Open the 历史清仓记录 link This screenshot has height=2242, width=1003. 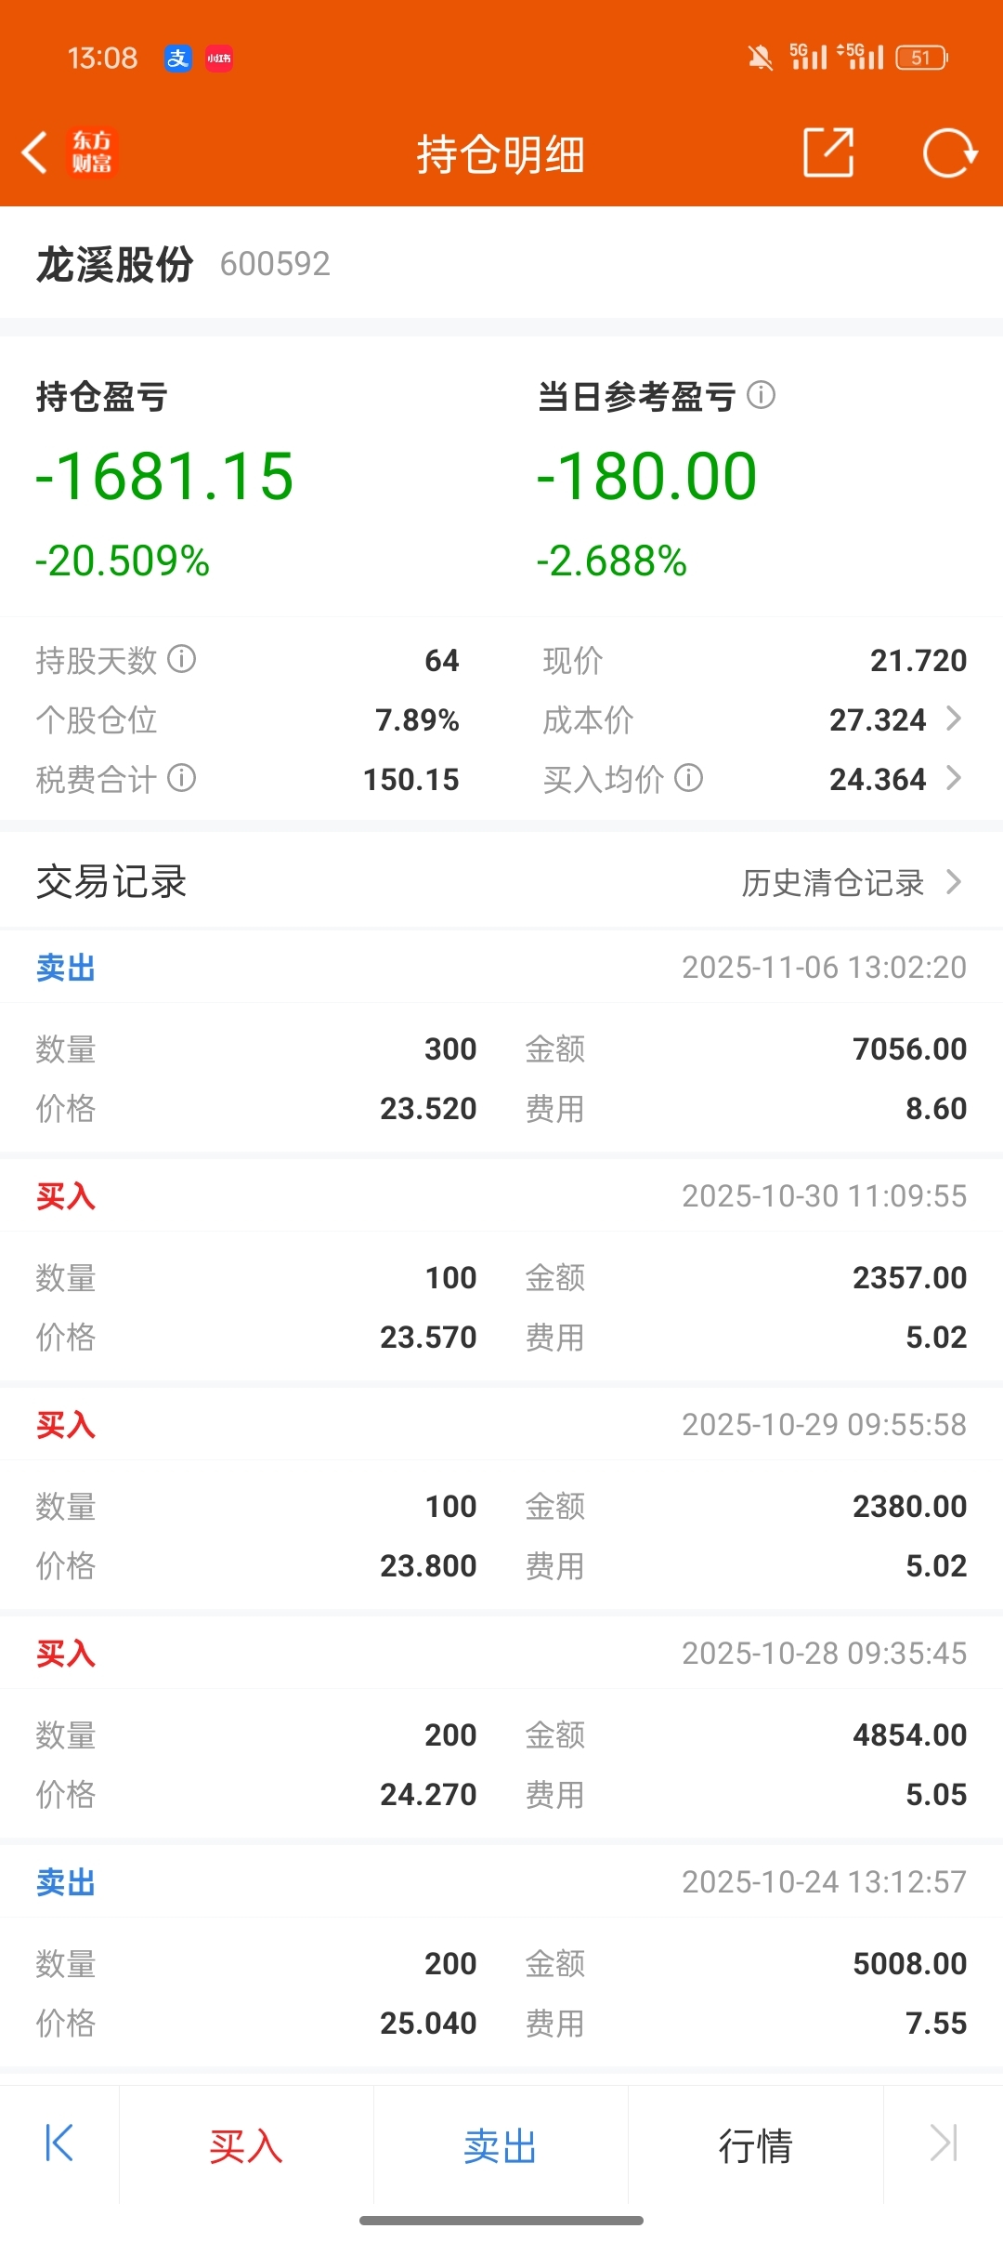[x=833, y=882]
